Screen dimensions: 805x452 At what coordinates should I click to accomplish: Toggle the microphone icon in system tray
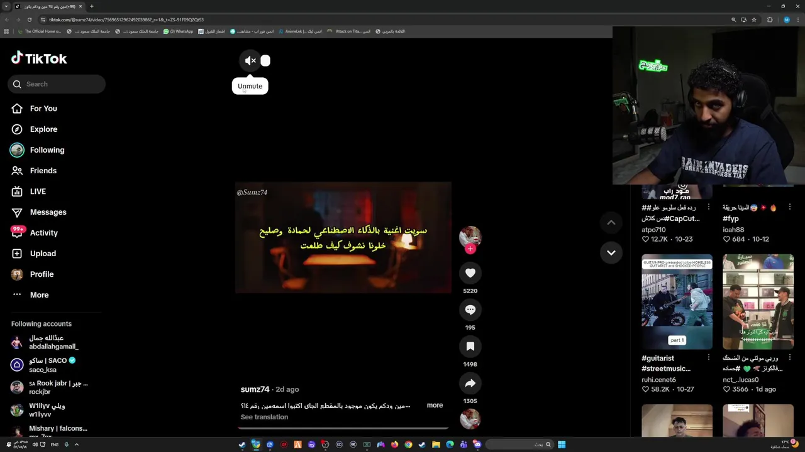tap(66, 444)
